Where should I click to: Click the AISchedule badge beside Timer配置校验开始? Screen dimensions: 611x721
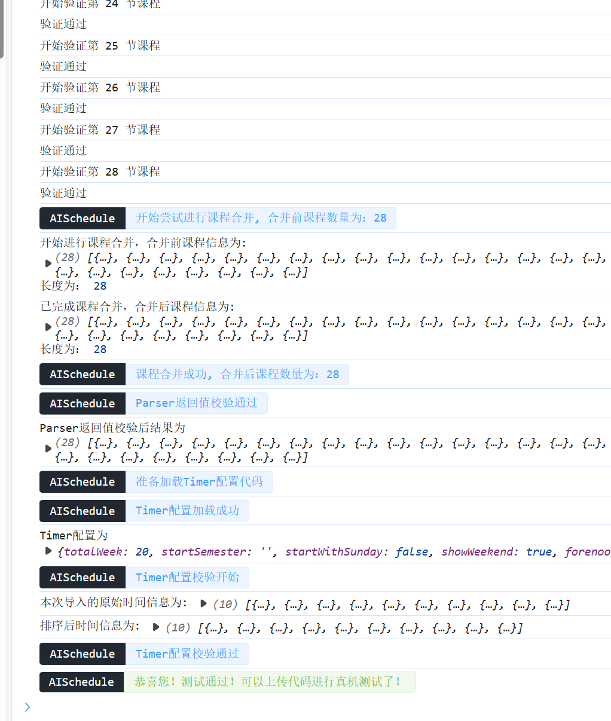click(82, 577)
